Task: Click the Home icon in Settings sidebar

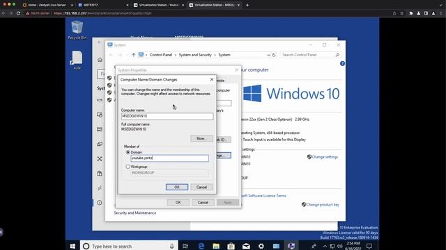Action: [100, 60]
